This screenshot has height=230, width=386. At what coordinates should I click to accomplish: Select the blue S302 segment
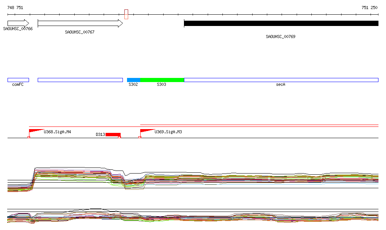point(133,80)
